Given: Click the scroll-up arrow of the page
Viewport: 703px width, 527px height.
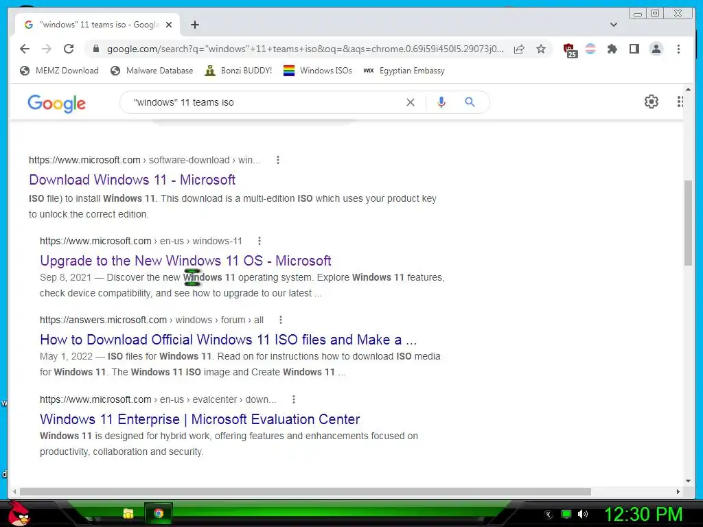Looking at the screenshot, I should tap(688, 90).
